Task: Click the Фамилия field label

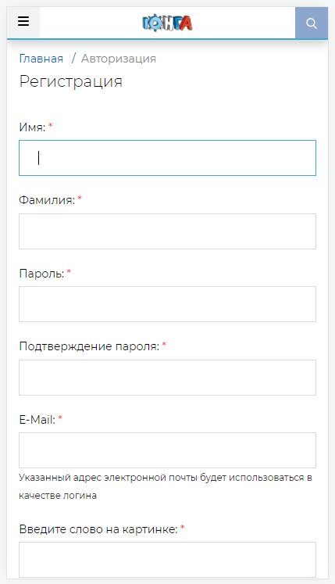Action: click(x=47, y=200)
